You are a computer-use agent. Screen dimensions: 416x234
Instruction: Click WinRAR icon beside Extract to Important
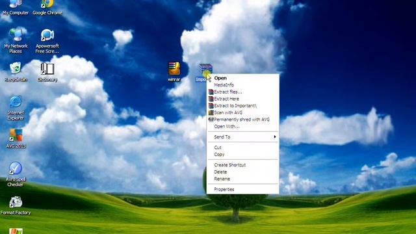[x=211, y=106]
